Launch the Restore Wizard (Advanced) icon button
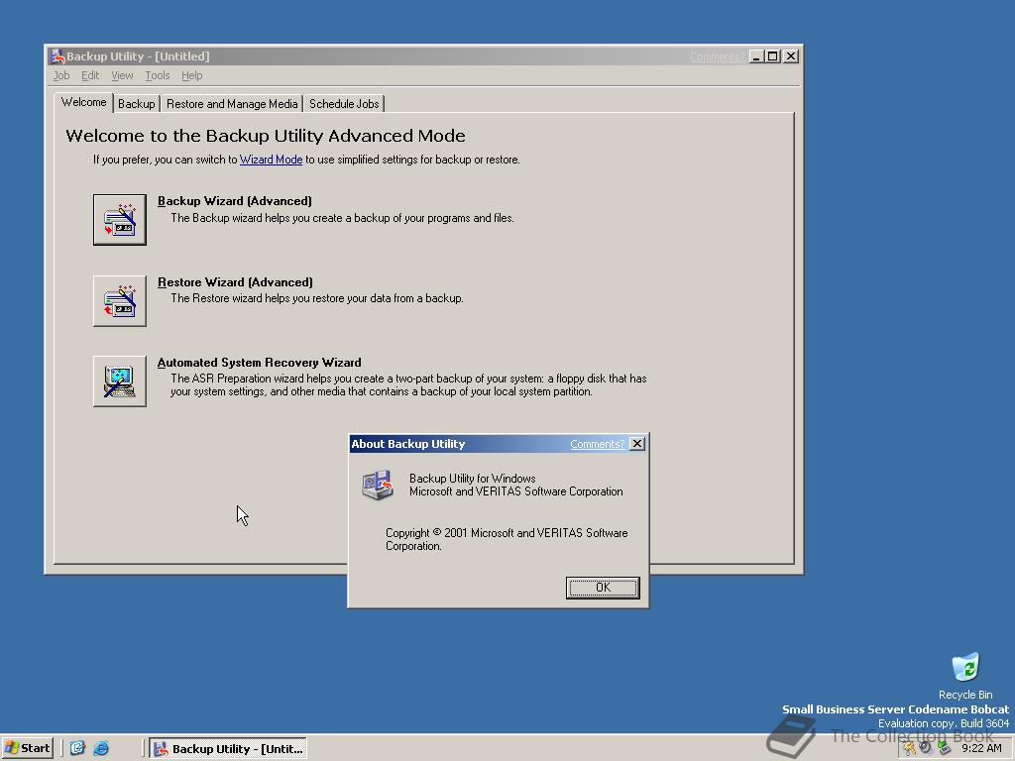 click(x=120, y=301)
